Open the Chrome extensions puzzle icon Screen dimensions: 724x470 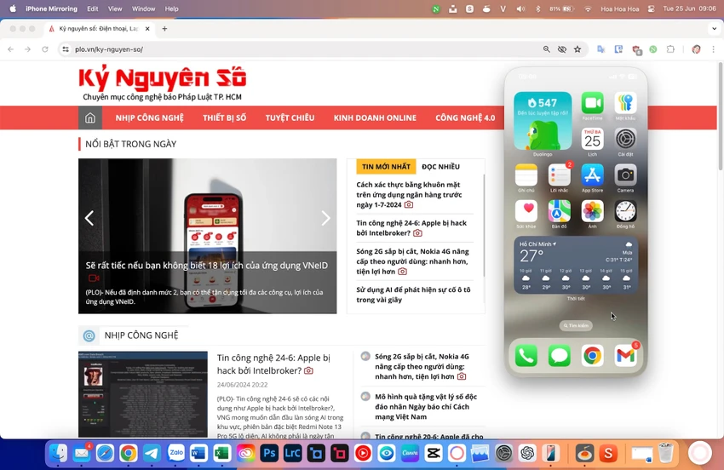[x=670, y=49]
